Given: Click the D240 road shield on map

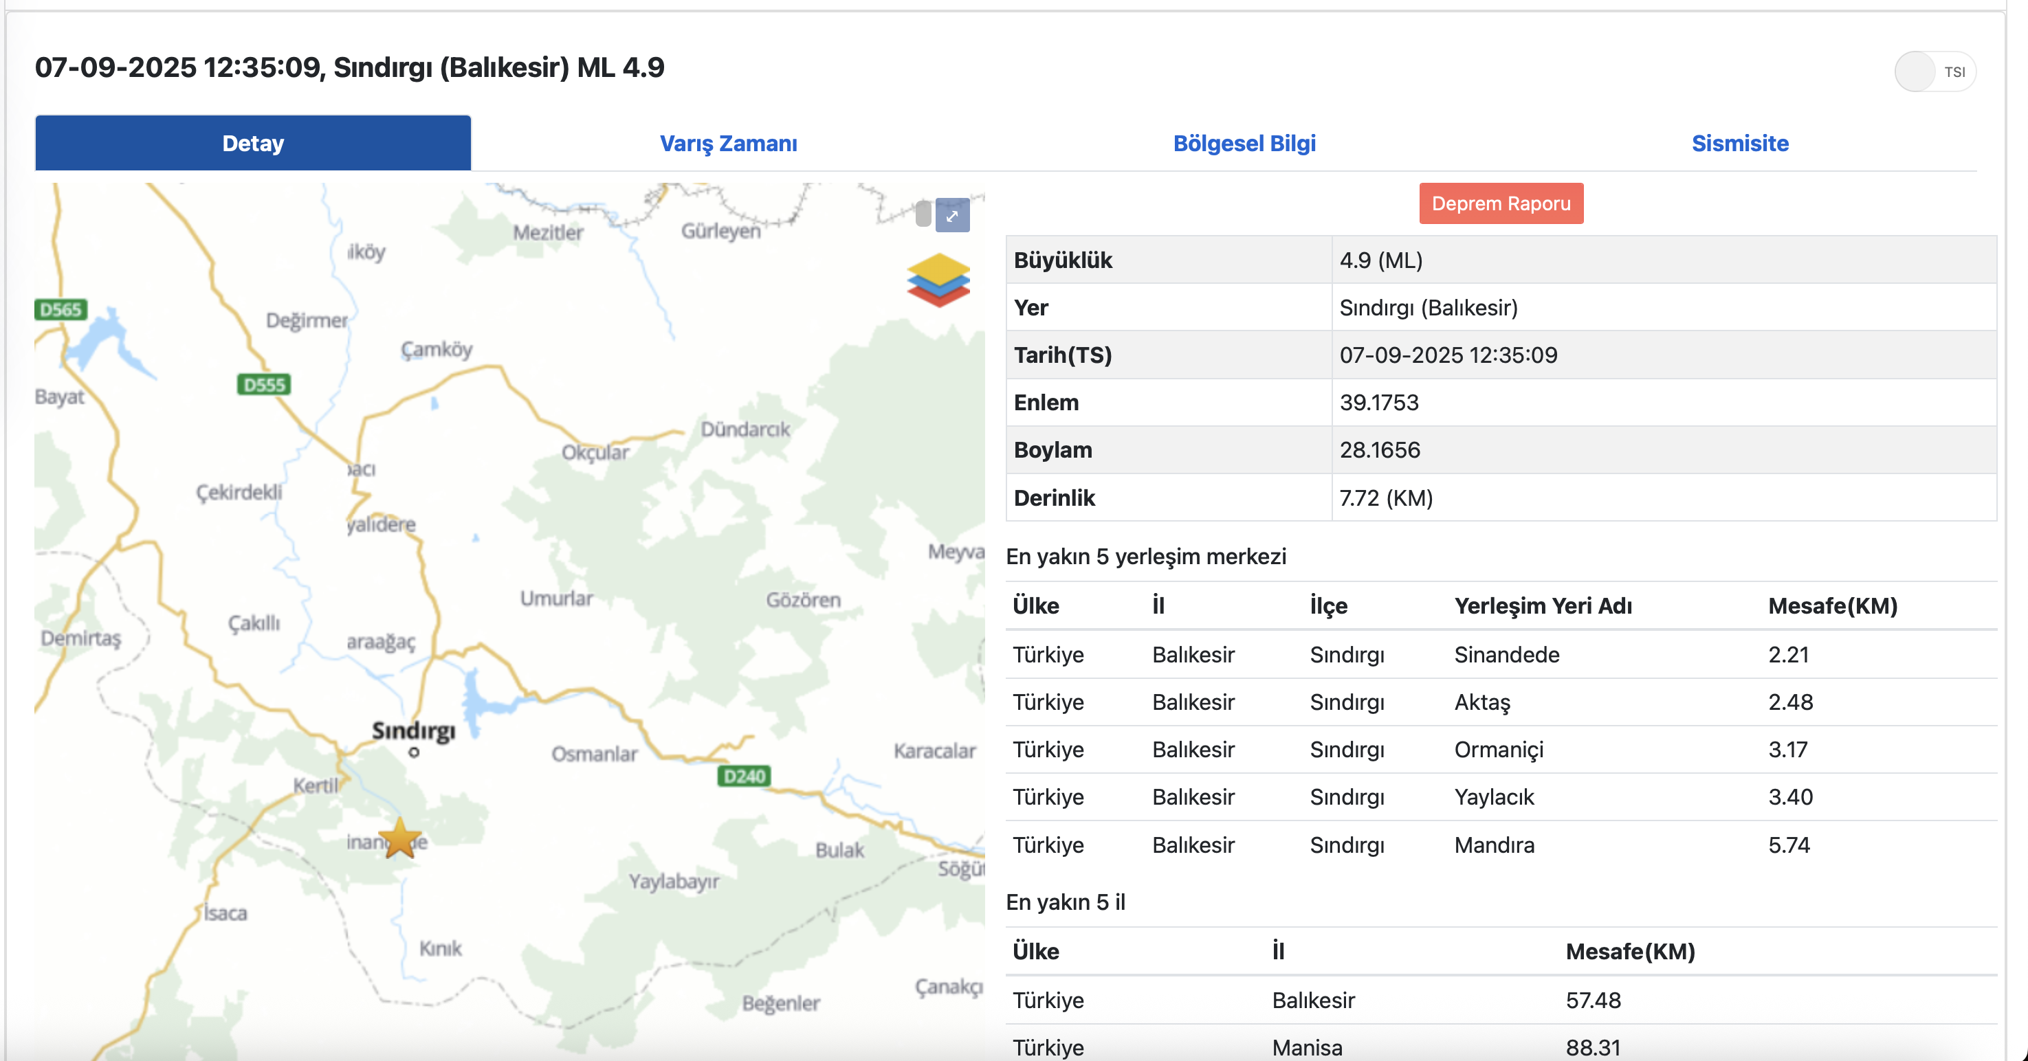Looking at the screenshot, I should [744, 776].
